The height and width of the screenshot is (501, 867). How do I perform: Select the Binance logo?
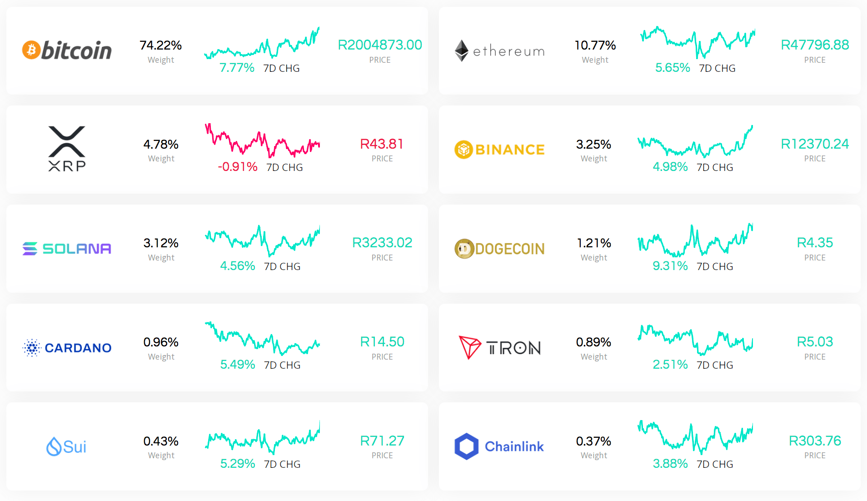499,150
